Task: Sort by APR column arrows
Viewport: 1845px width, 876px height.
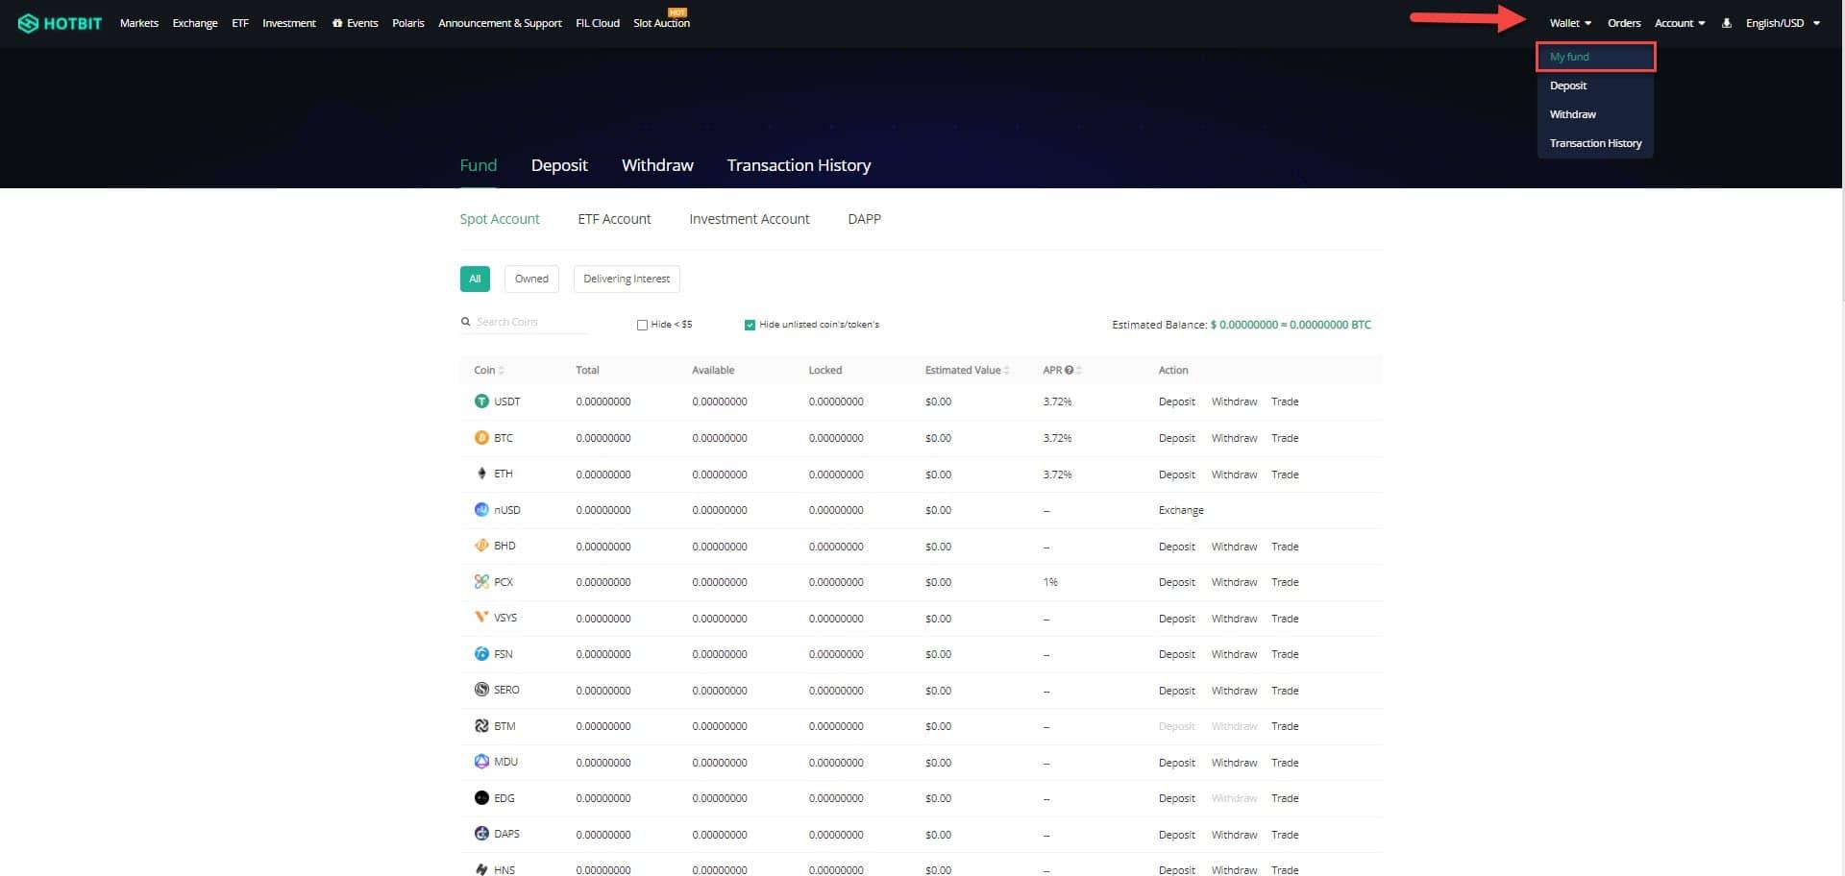Action: (x=1079, y=371)
